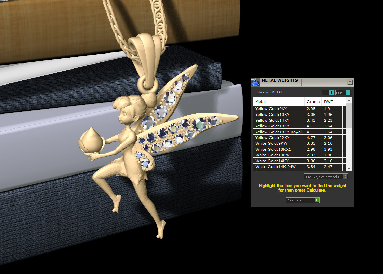
Task: Select the Yellow Gold:18KY Royal row
Action: pyautogui.click(x=300, y=132)
